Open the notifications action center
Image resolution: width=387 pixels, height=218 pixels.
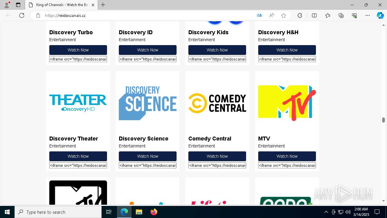[377, 212]
